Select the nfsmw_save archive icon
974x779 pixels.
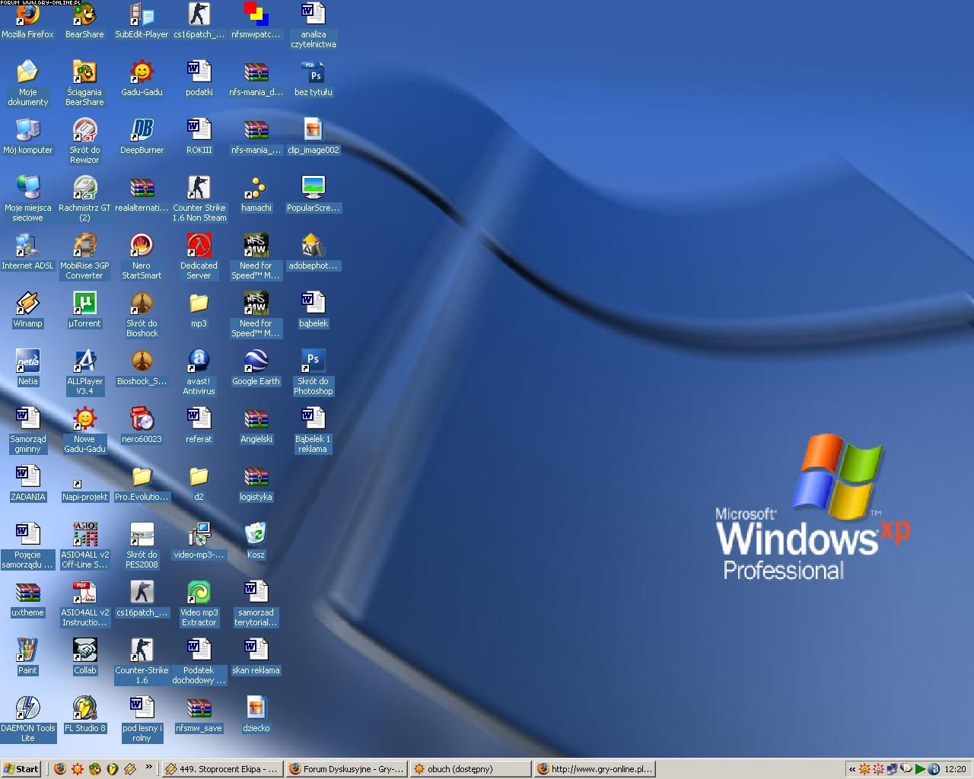pos(199,714)
